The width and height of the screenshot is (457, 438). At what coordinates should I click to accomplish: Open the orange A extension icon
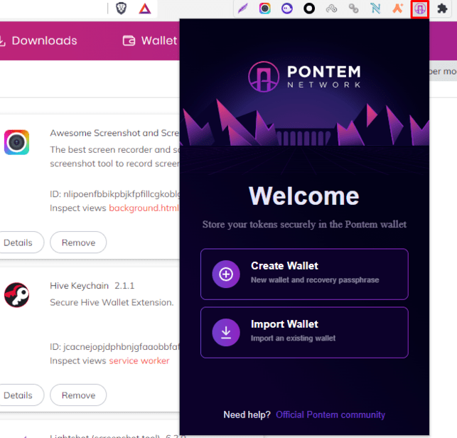click(x=397, y=9)
